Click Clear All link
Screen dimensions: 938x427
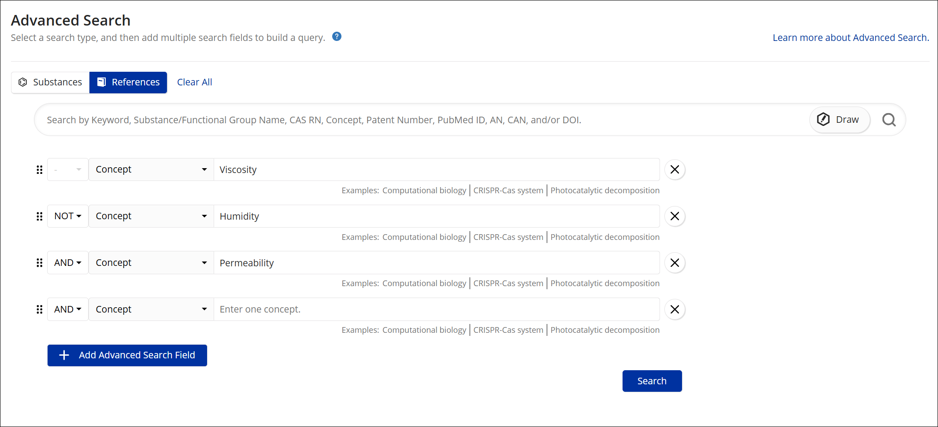pos(194,82)
